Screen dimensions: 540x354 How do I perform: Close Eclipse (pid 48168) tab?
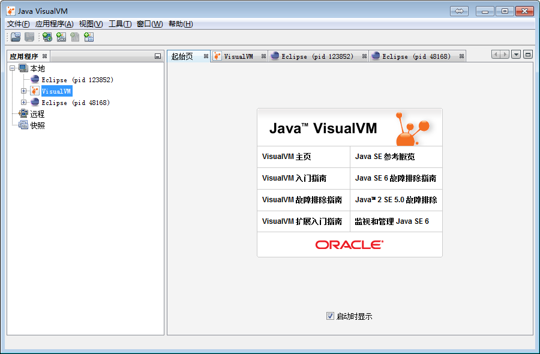(x=461, y=56)
